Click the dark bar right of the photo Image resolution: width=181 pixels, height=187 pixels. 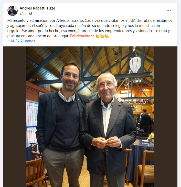point(166,117)
